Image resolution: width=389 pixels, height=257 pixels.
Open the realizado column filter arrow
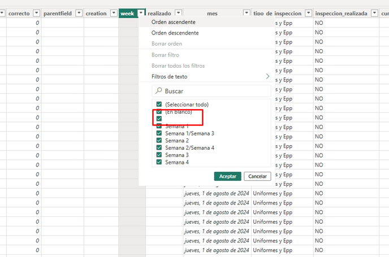click(x=179, y=13)
